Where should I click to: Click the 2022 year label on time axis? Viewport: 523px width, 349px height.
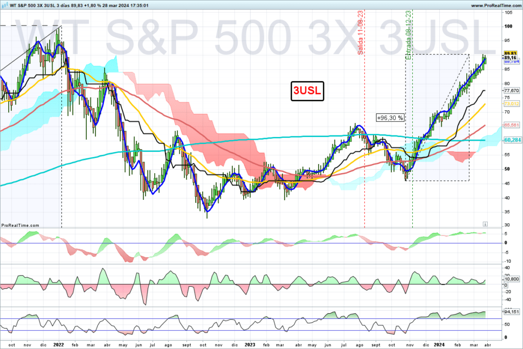[58, 345]
